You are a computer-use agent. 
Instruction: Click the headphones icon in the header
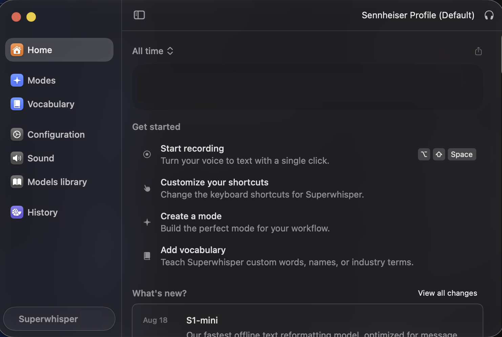489,15
